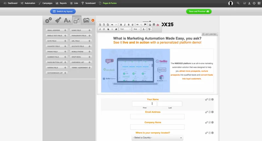Toggle strikethrough in editor toolbar
262x141 pixels.
pos(128,25)
